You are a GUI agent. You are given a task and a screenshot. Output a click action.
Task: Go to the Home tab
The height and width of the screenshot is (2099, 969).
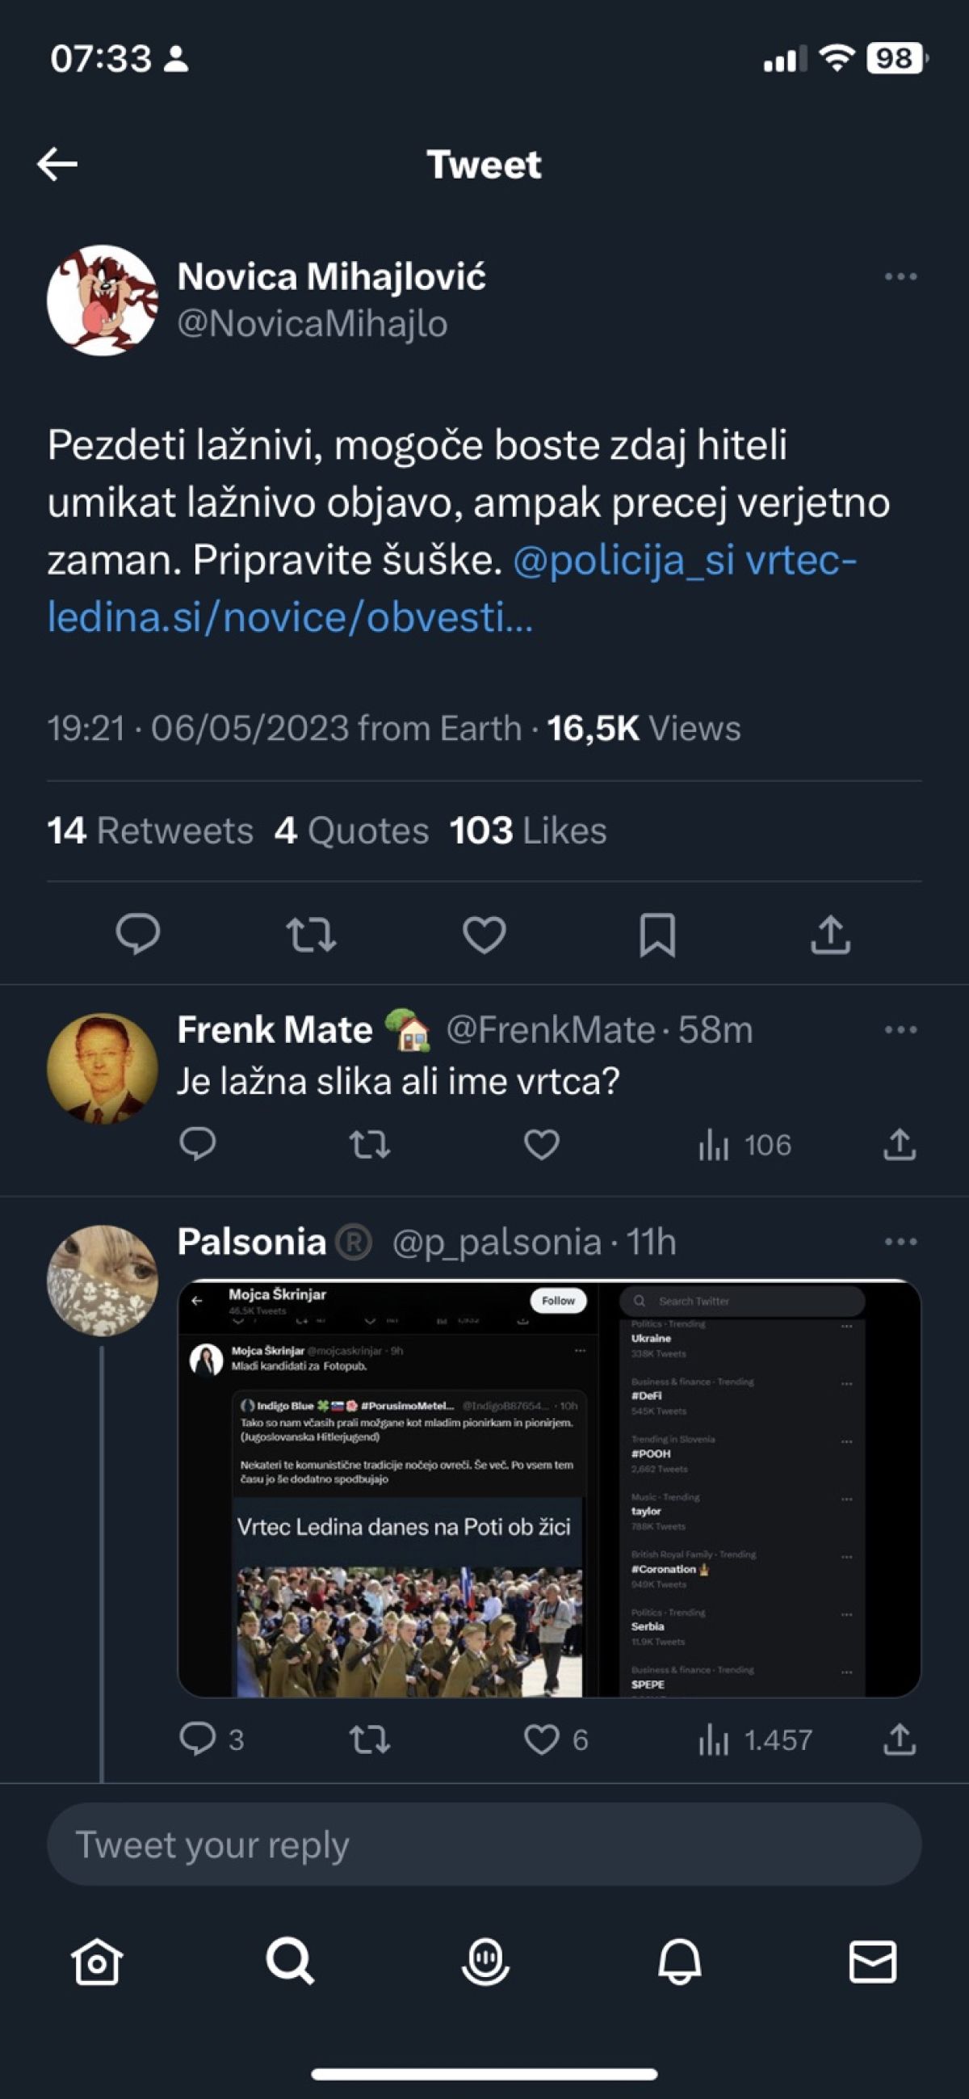point(97,1961)
